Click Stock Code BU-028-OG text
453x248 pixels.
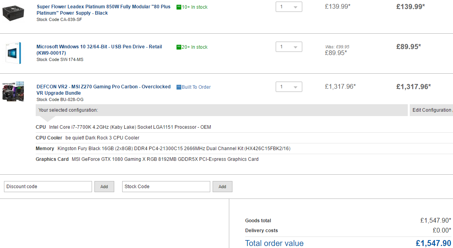[x=60, y=100]
